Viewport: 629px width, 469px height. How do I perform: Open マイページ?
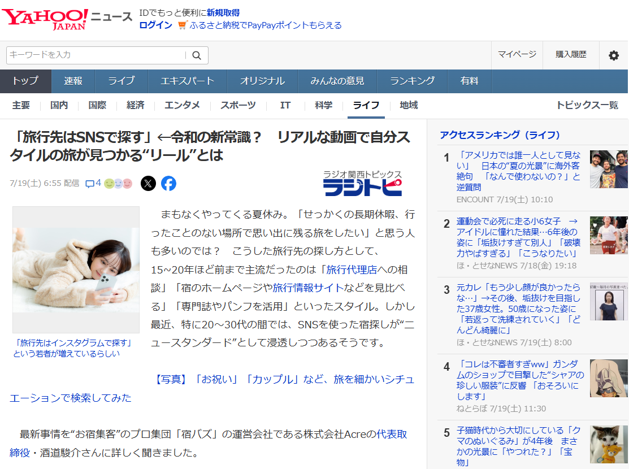[517, 55]
